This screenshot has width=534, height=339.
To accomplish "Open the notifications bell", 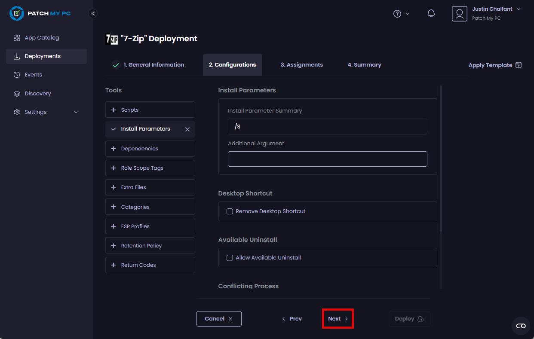I will coord(431,14).
